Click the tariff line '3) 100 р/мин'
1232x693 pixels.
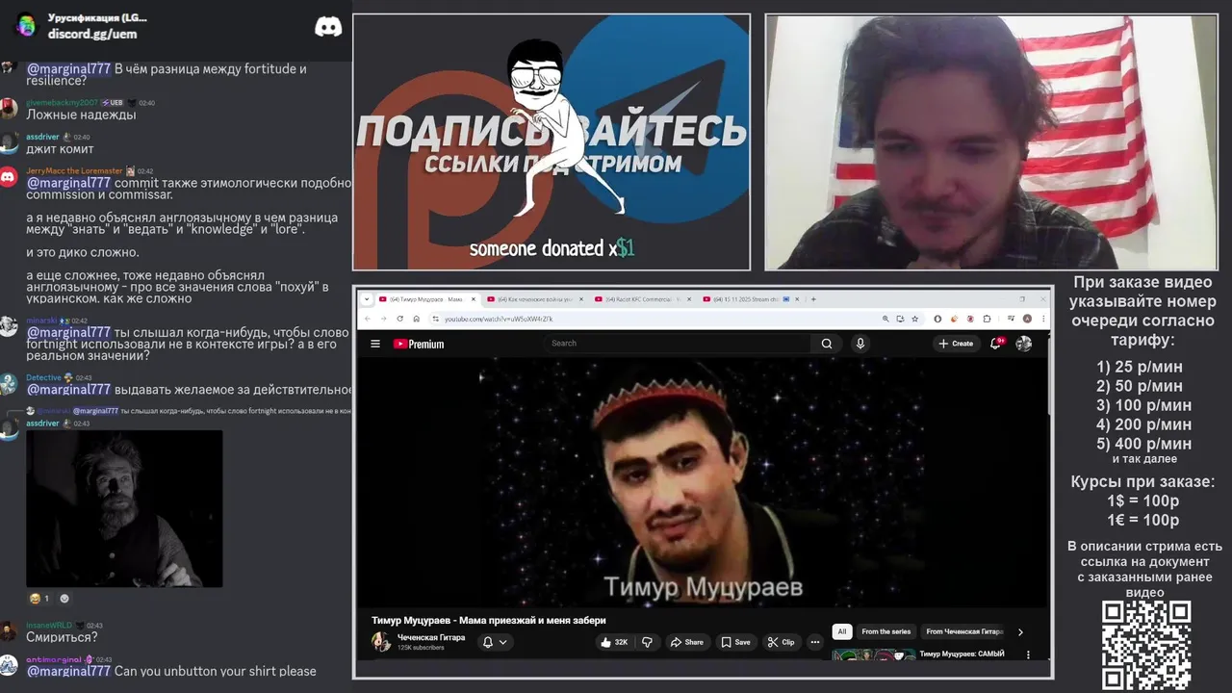coord(1143,405)
